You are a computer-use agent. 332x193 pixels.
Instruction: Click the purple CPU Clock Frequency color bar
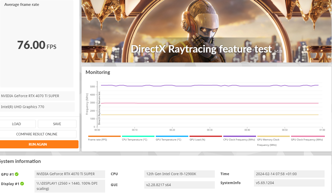click(240, 136)
